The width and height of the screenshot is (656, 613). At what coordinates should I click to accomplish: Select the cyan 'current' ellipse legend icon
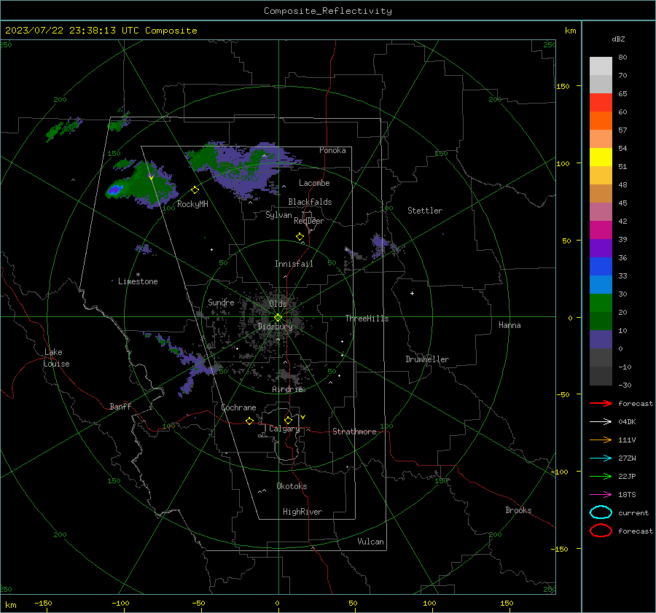point(601,512)
